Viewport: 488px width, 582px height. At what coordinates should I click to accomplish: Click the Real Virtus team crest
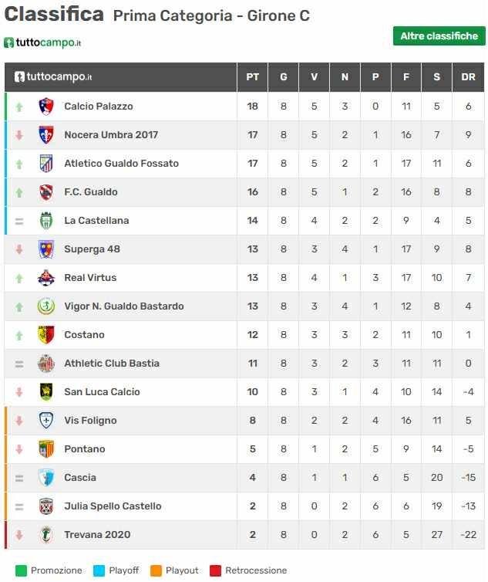(x=46, y=278)
